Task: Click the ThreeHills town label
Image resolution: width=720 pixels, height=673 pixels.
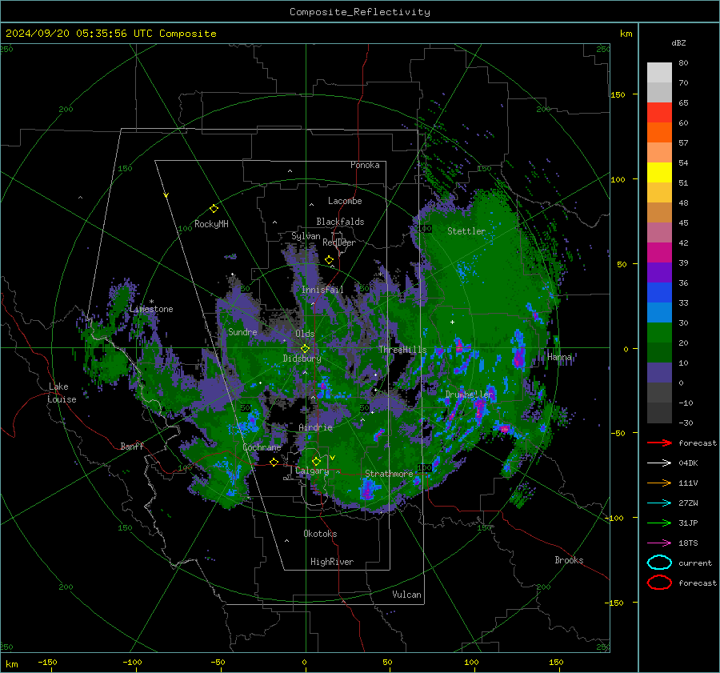Action: point(402,350)
